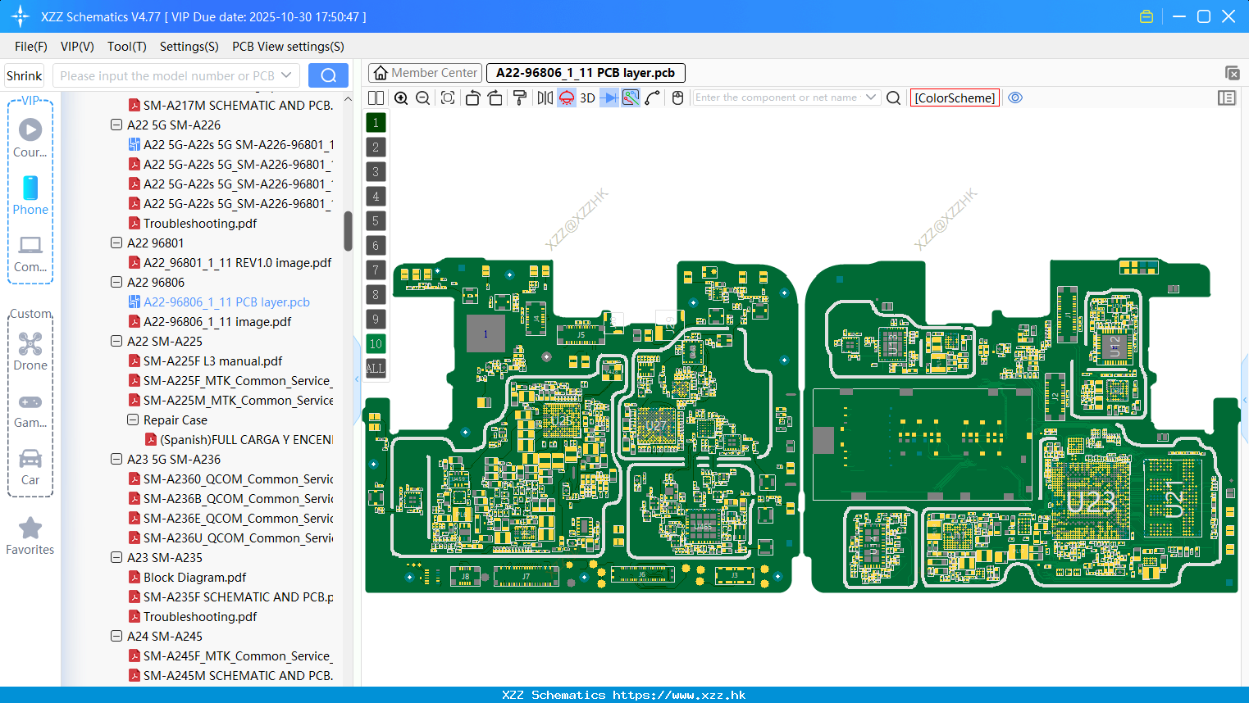Collapse the Repair Case folder
Image resolution: width=1249 pixels, height=703 pixels.
point(132,420)
